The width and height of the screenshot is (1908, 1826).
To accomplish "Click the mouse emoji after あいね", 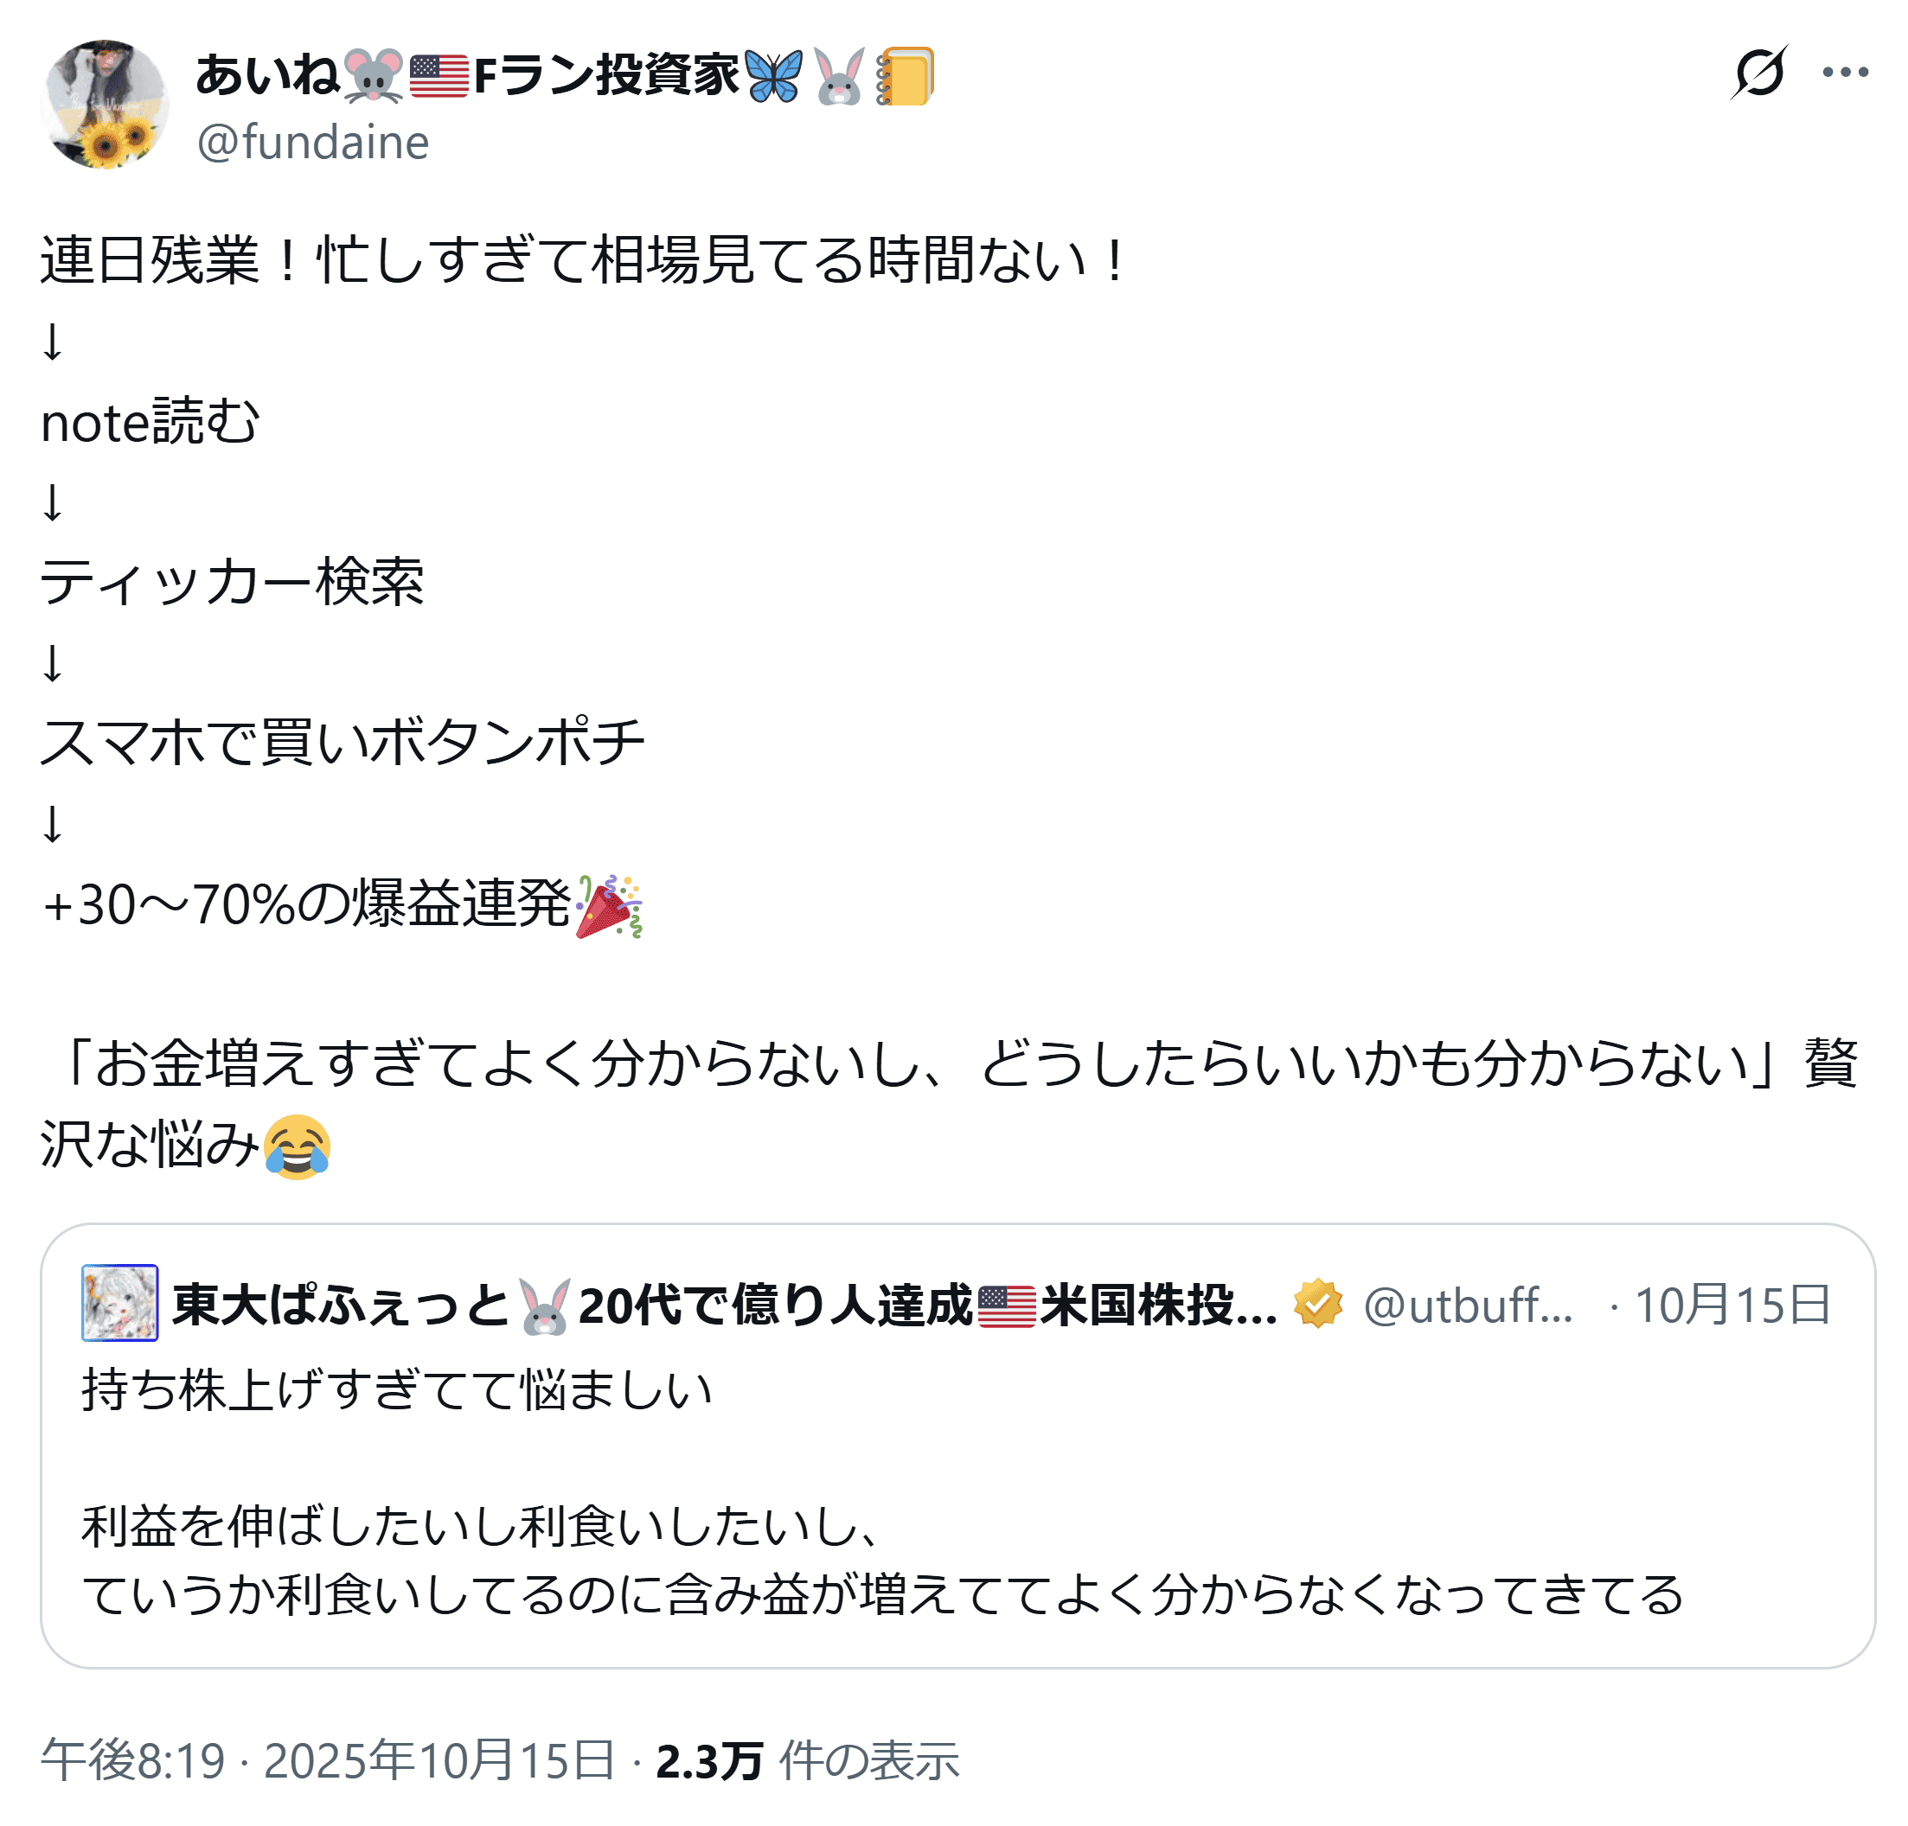I will click(x=374, y=76).
